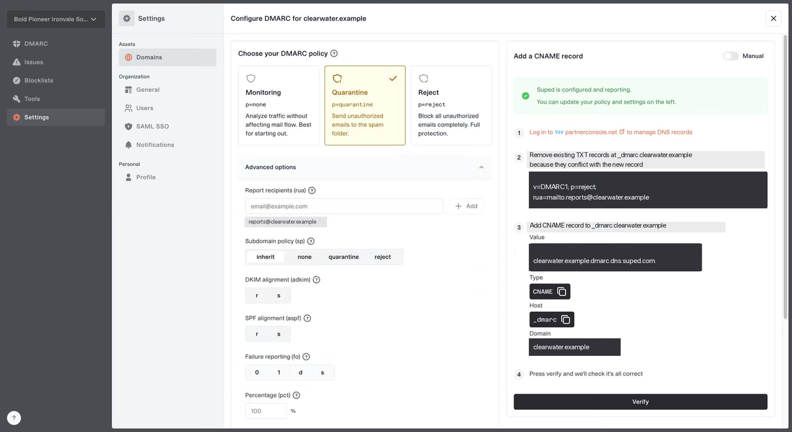Click help icon for Percentage (pct)
Image resolution: width=792 pixels, height=432 pixels.
coord(296,395)
